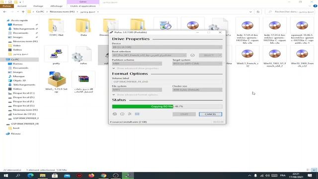Go up one folder level
This screenshot has width=318, height=179.
click(x=23, y=12)
